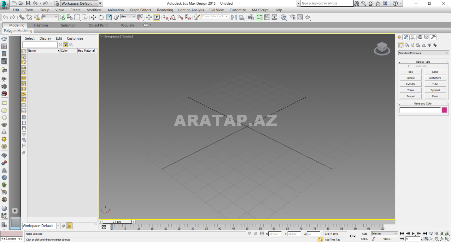Open key Filters... button
Image resolution: width=451 pixels, height=242 pixels.
[x=387, y=239]
